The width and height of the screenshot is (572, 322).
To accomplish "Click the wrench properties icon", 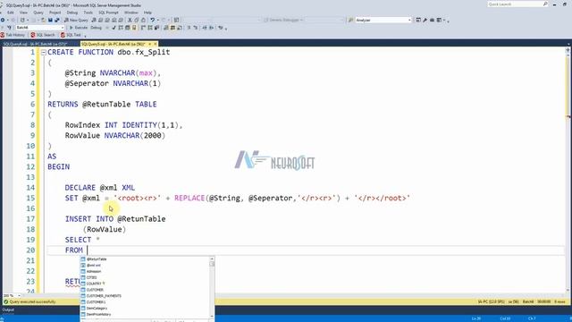I will click(x=425, y=20).
